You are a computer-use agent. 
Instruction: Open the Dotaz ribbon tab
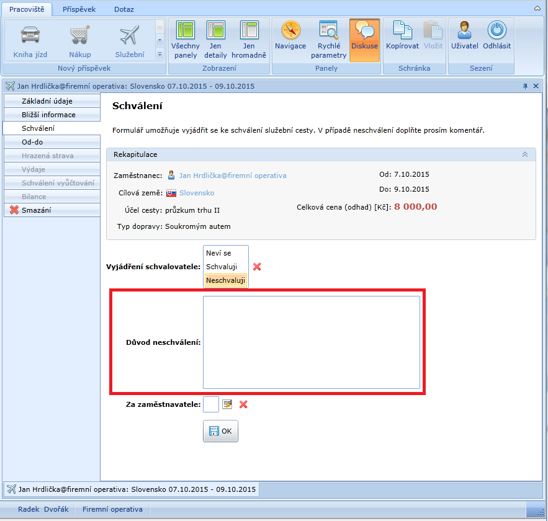tap(124, 9)
